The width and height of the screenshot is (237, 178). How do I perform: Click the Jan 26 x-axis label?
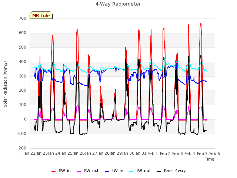[x=79, y=154]
